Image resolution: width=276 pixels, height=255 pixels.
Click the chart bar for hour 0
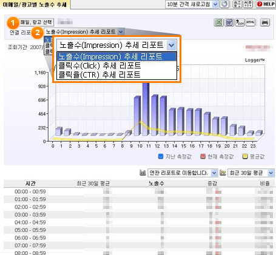(x=59, y=131)
